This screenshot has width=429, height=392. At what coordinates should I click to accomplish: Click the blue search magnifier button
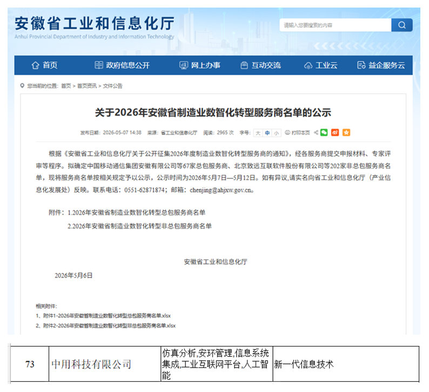[401, 25]
